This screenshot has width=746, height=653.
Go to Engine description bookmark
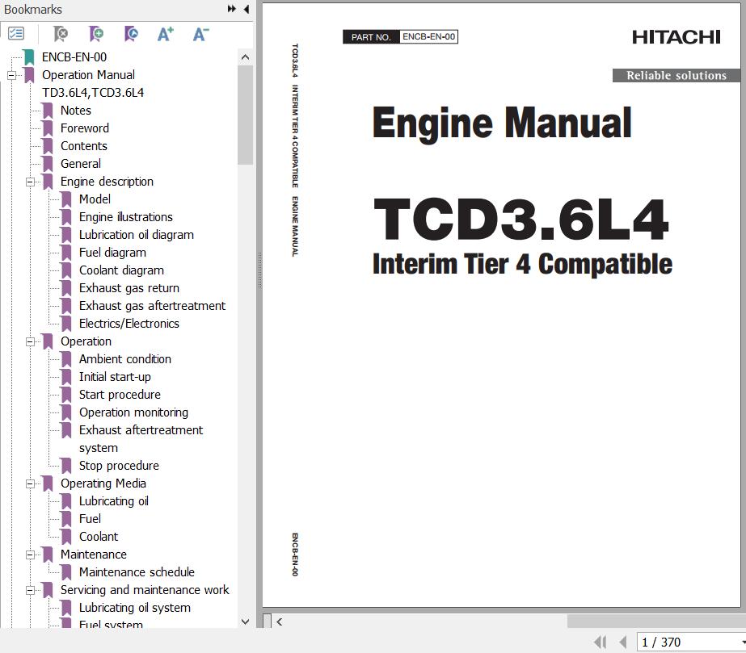pos(107,182)
